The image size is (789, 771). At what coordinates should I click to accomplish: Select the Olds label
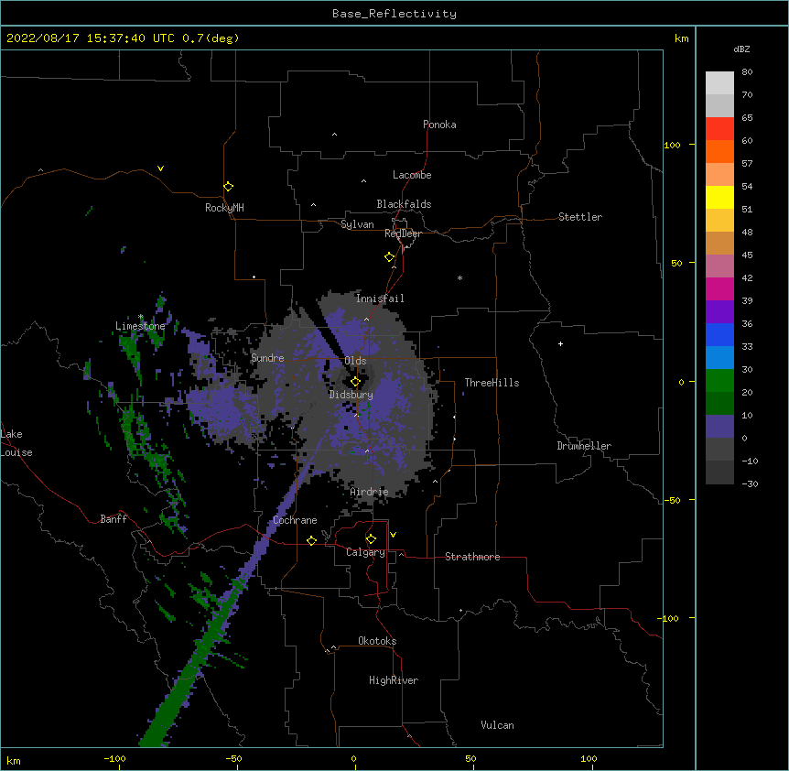coord(355,361)
